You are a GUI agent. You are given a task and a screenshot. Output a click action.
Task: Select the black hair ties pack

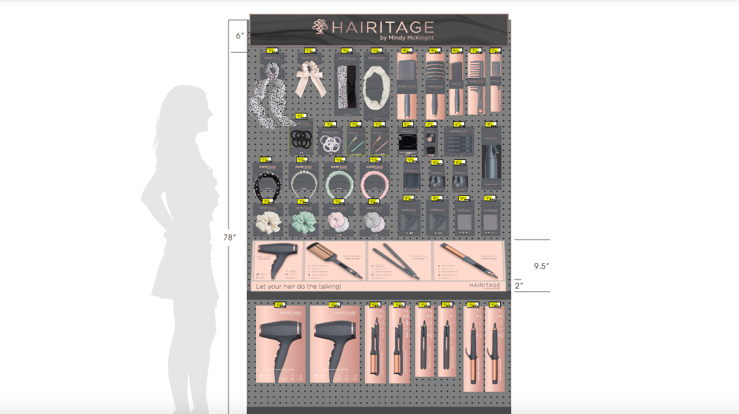coord(301,136)
